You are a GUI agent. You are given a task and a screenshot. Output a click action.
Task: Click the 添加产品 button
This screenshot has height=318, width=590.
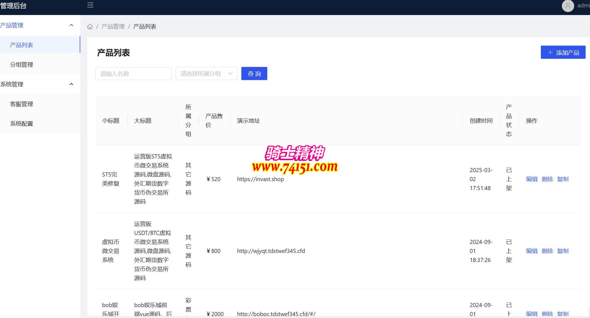[563, 52]
